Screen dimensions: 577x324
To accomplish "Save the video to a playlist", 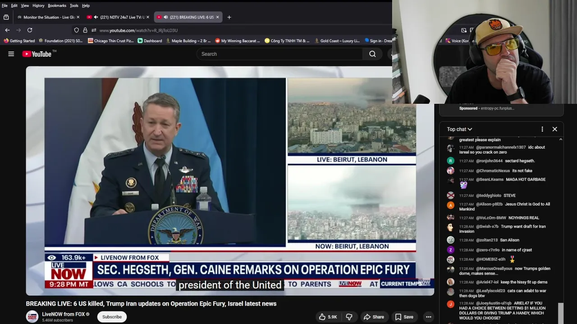I will [404, 317].
